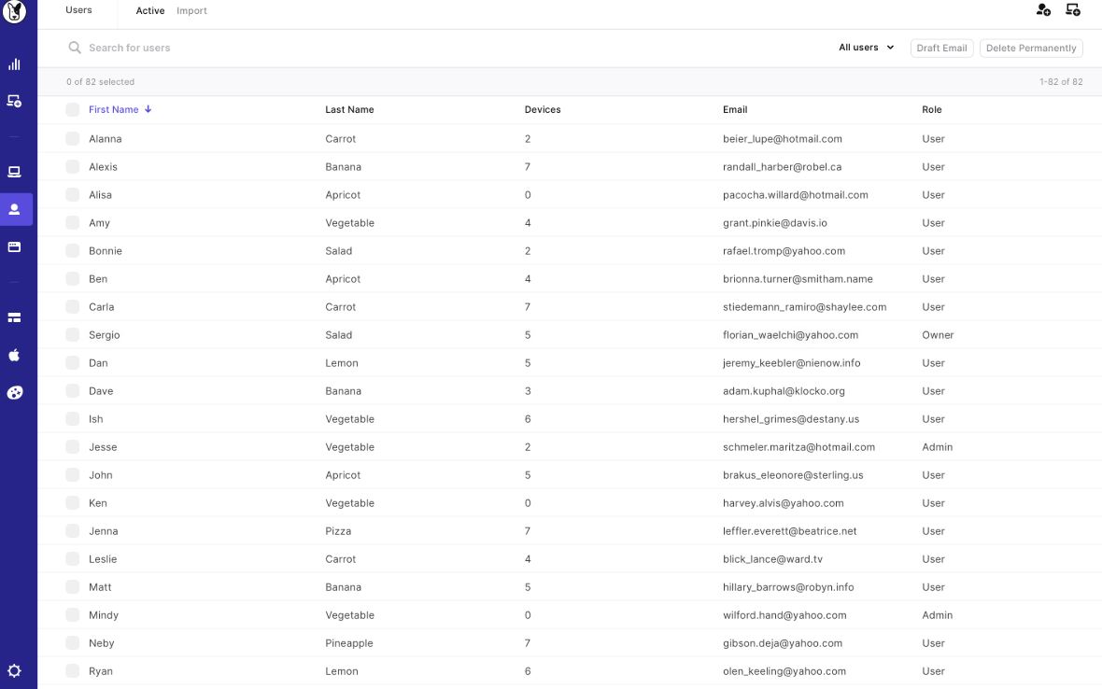Click the Search for users field
This screenshot has height=689, width=1102.
pos(187,47)
